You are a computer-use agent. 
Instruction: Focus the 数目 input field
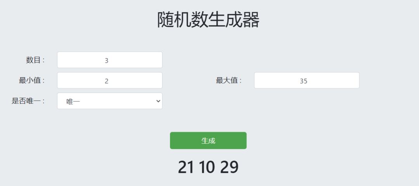(110, 60)
